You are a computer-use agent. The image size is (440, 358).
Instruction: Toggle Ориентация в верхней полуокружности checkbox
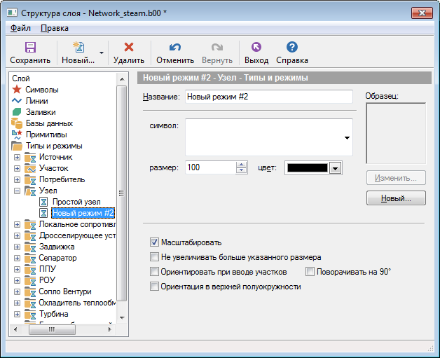155,286
